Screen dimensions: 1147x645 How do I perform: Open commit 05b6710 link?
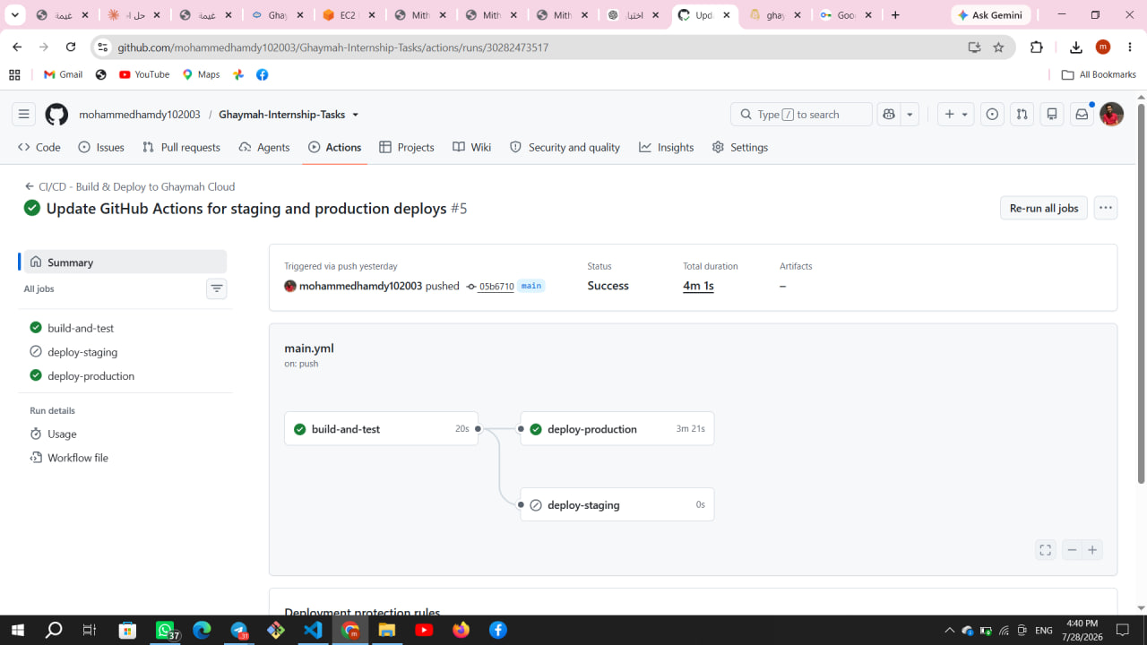496,287
